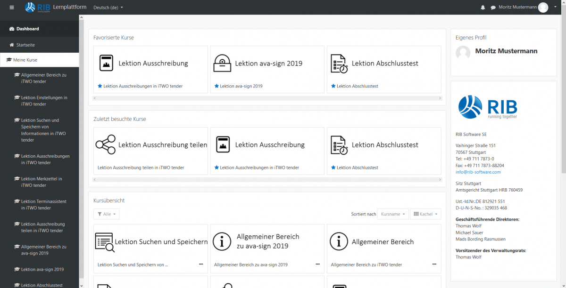
Task: Toggle favorite star on Lektion Abschlusstest in Favorisierte Kurse
Action: coord(333,86)
